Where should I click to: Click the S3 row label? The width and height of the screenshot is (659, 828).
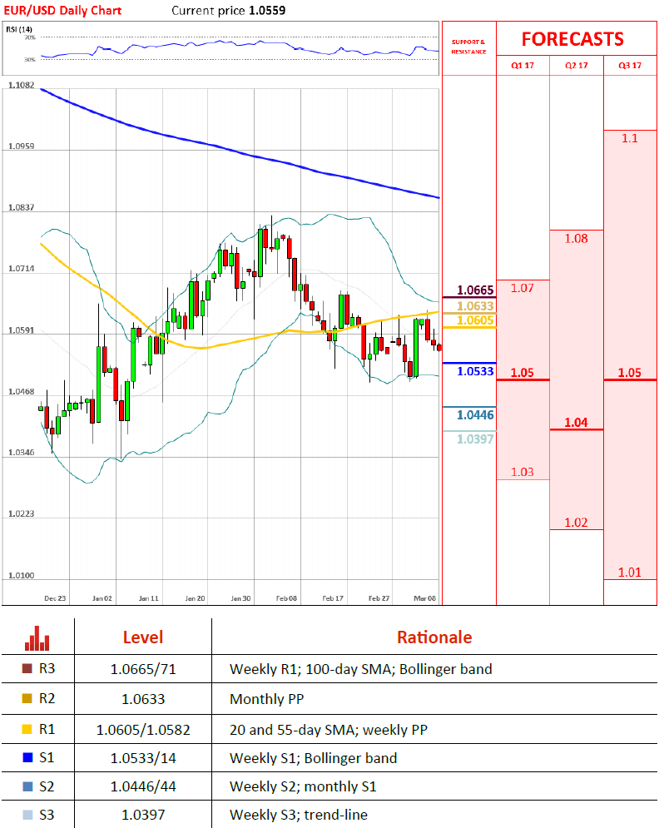click(x=47, y=815)
